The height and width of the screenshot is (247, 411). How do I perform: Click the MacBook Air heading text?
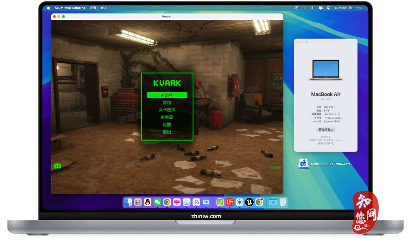coord(326,94)
